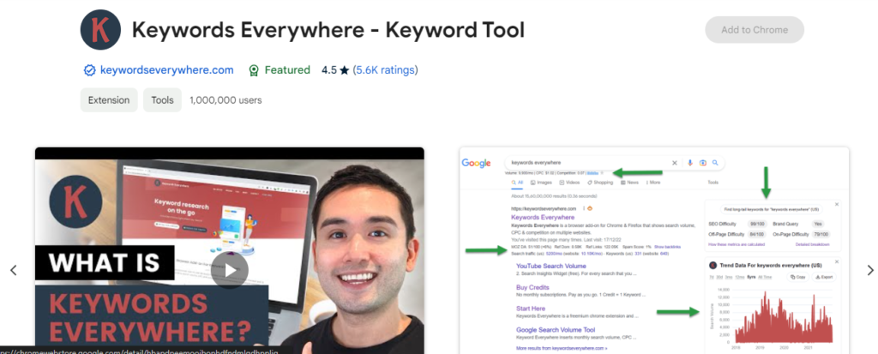The height and width of the screenshot is (354, 878).
Task: Click the 1,000,000 users text
Action: point(226,100)
